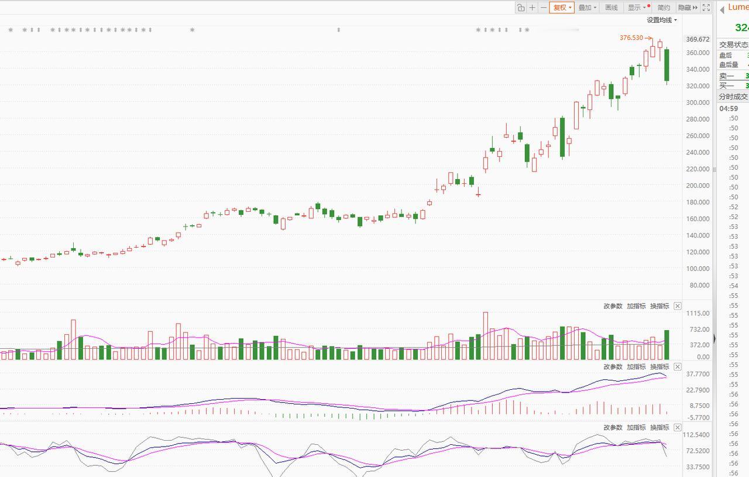Click 换指标 in the MACD panel
Screen dimensions: 749x477
(659, 367)
